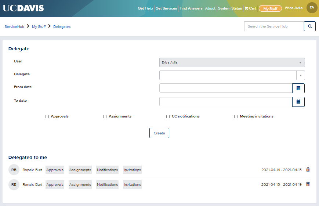The width and height of the screenshot is (319, 206).
Task: Open the System Status menu item
Action: pyautogui.click(x=230, y=8)
